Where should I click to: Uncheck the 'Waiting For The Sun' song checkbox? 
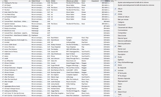(3, 3)
